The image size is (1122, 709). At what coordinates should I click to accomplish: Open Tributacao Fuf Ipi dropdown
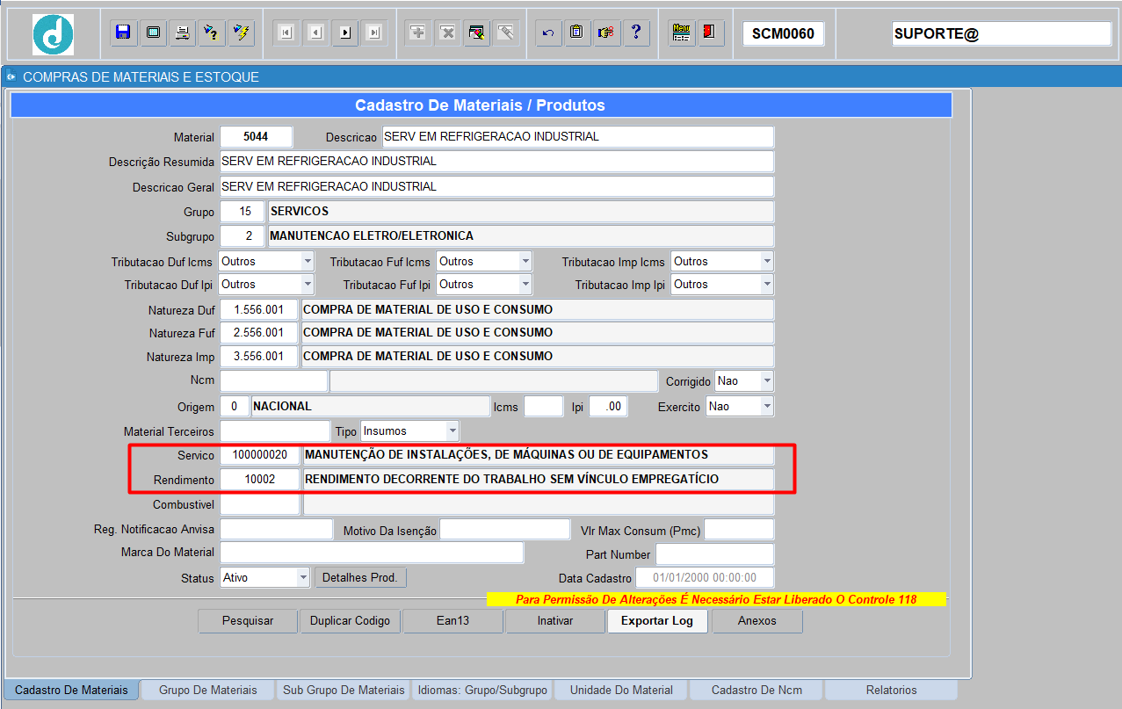point(525,284)
